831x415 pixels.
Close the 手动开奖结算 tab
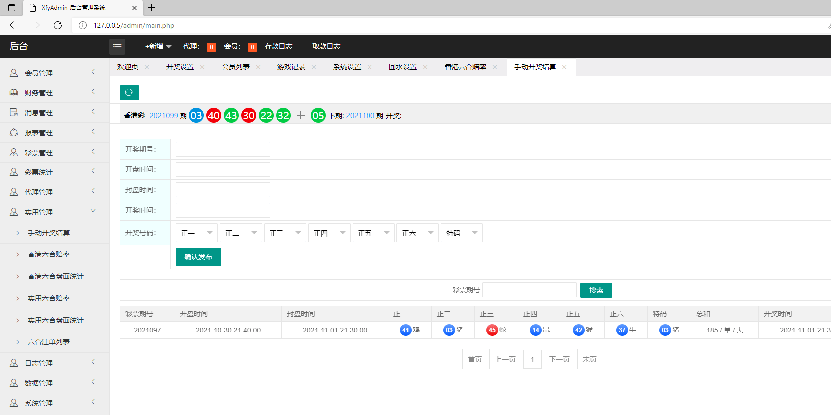(x=564, y=67)
